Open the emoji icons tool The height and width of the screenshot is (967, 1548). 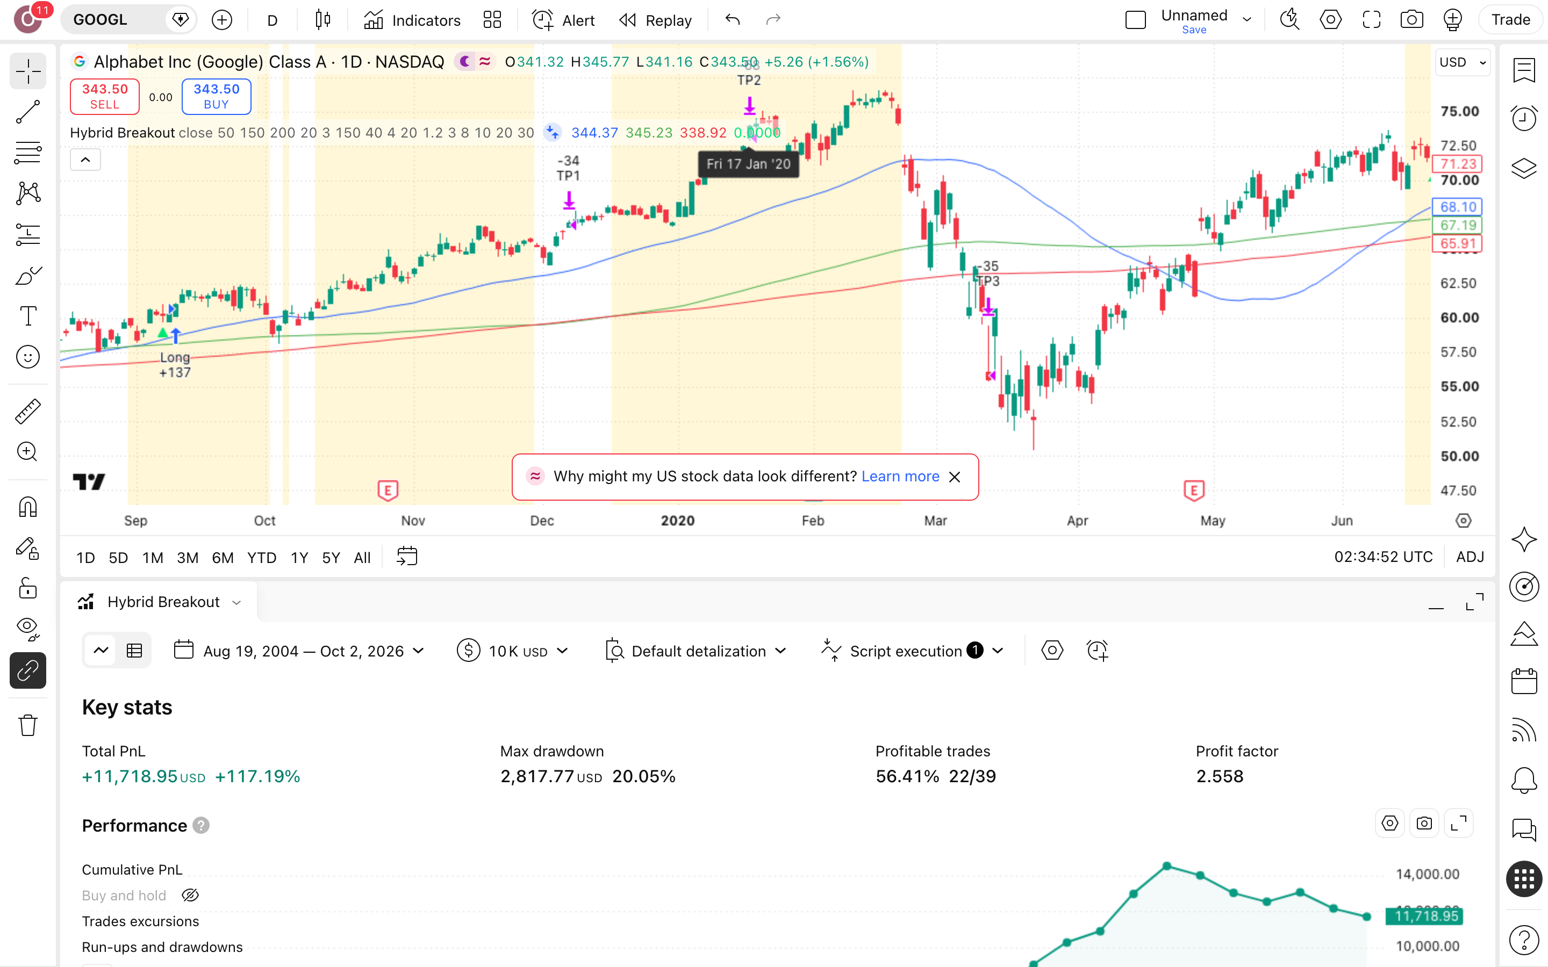coord(27,357)
